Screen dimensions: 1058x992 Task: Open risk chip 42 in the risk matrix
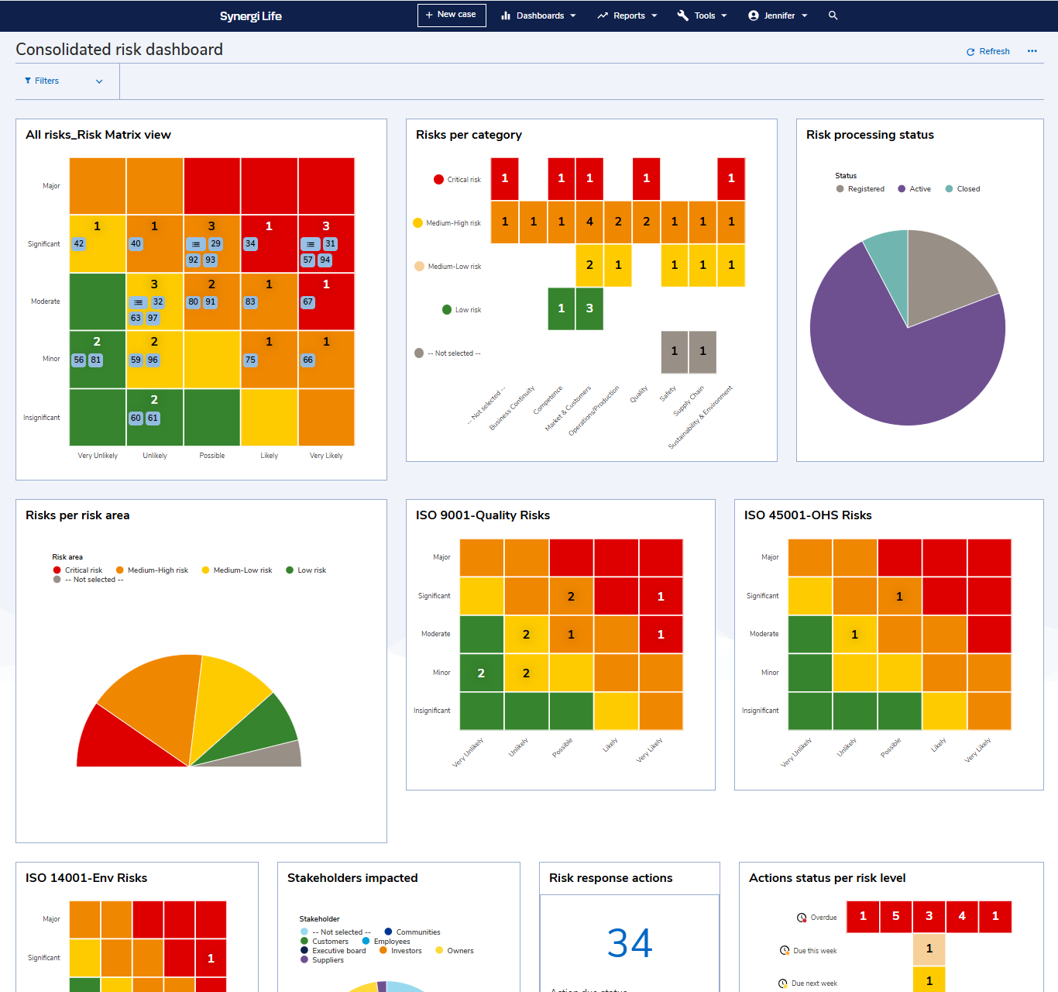point(78,243)
